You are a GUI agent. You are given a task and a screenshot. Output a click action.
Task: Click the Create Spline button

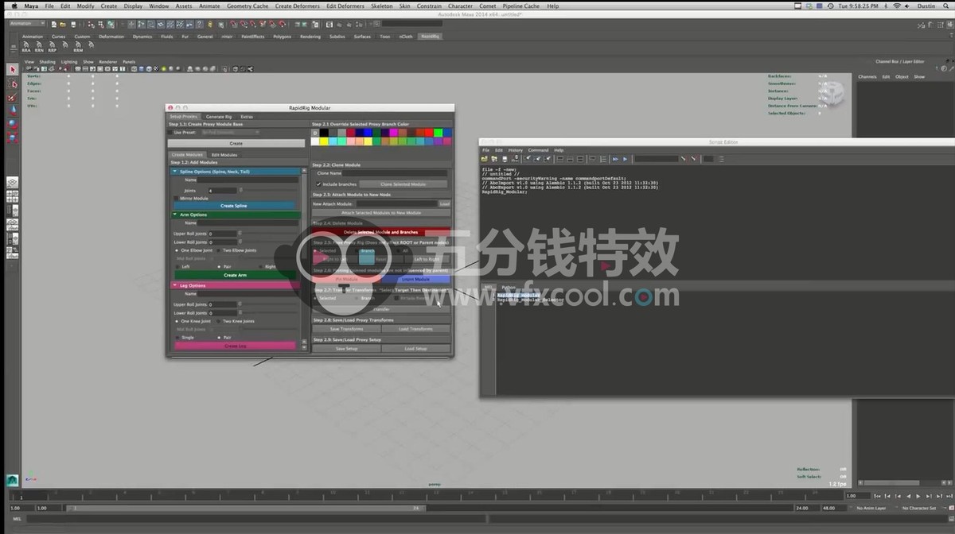234,206
